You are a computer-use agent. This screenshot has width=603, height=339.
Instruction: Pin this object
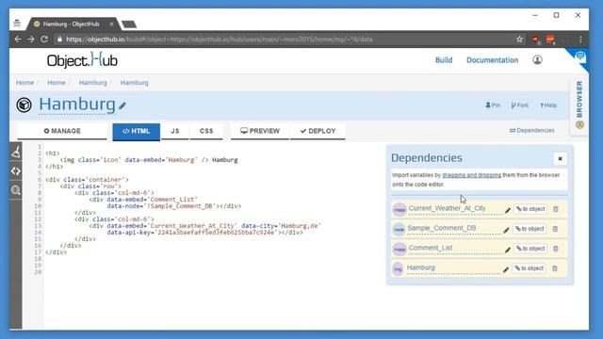pyautogui.click(x=493, y=105)
